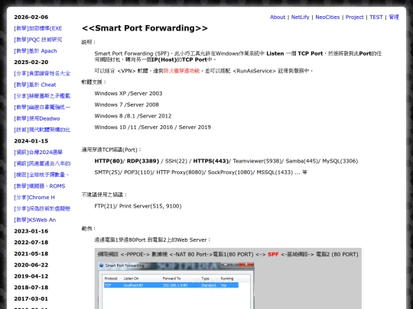Click the red SPF label in the diagram

273,254
